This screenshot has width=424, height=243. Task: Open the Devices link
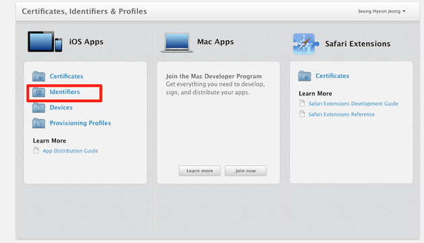click(61, 107)
